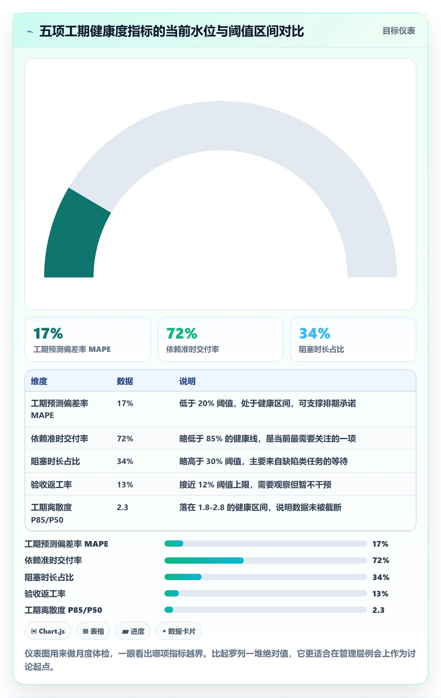Viewport: 441px width, 698px height.
Task: Click the 进度 tag chip
Action: pos(133,631)
